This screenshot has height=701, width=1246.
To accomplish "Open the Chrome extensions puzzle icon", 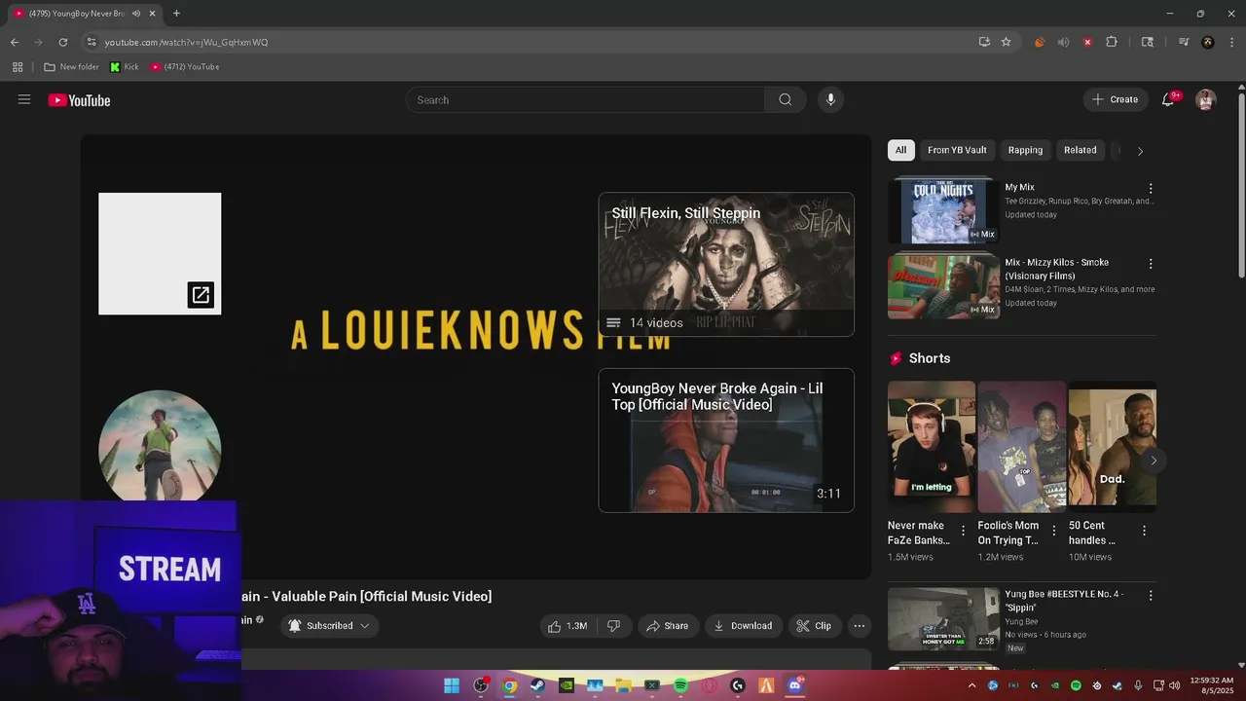I will [1112, 42].
